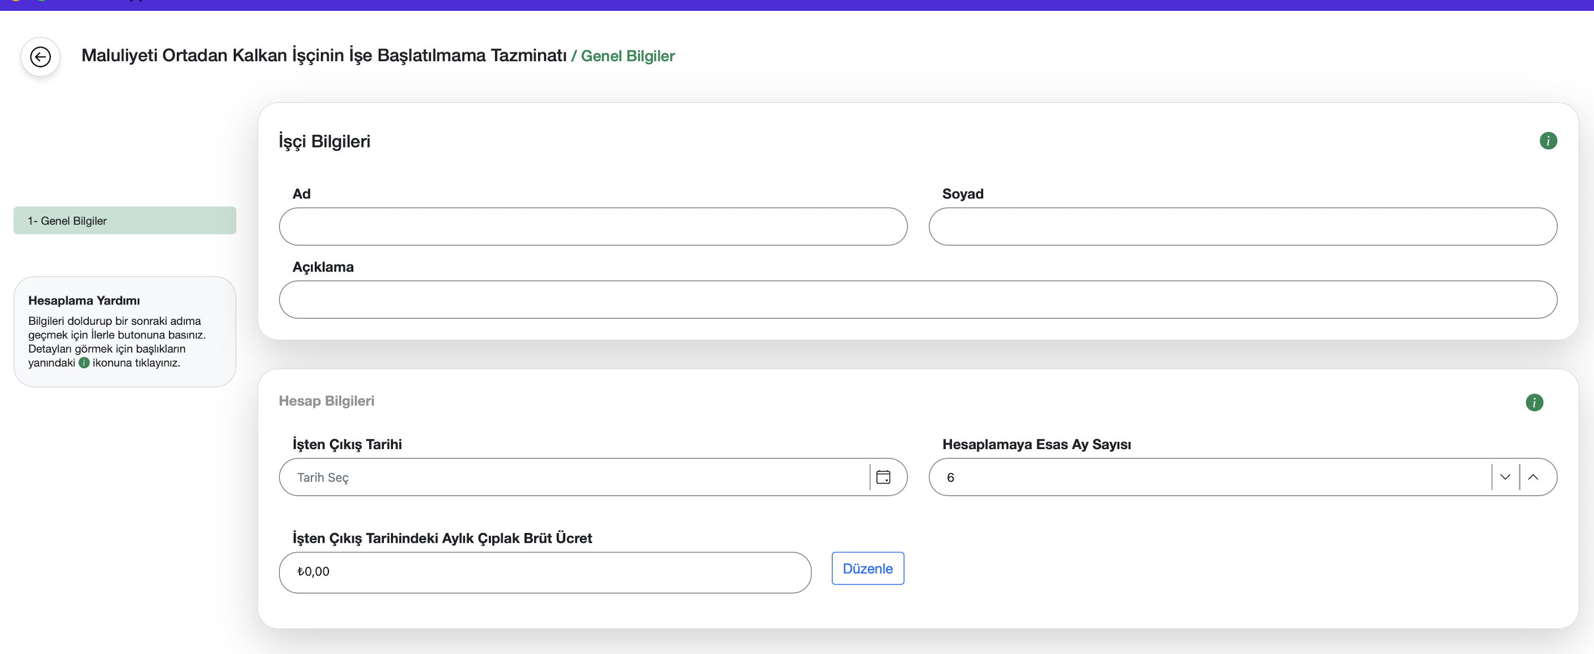Click the Hesaplama Yardımı help card
This screenshot has height=654, width=1594.
(124, 332)
